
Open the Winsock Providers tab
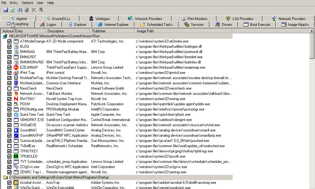point(145,19)
